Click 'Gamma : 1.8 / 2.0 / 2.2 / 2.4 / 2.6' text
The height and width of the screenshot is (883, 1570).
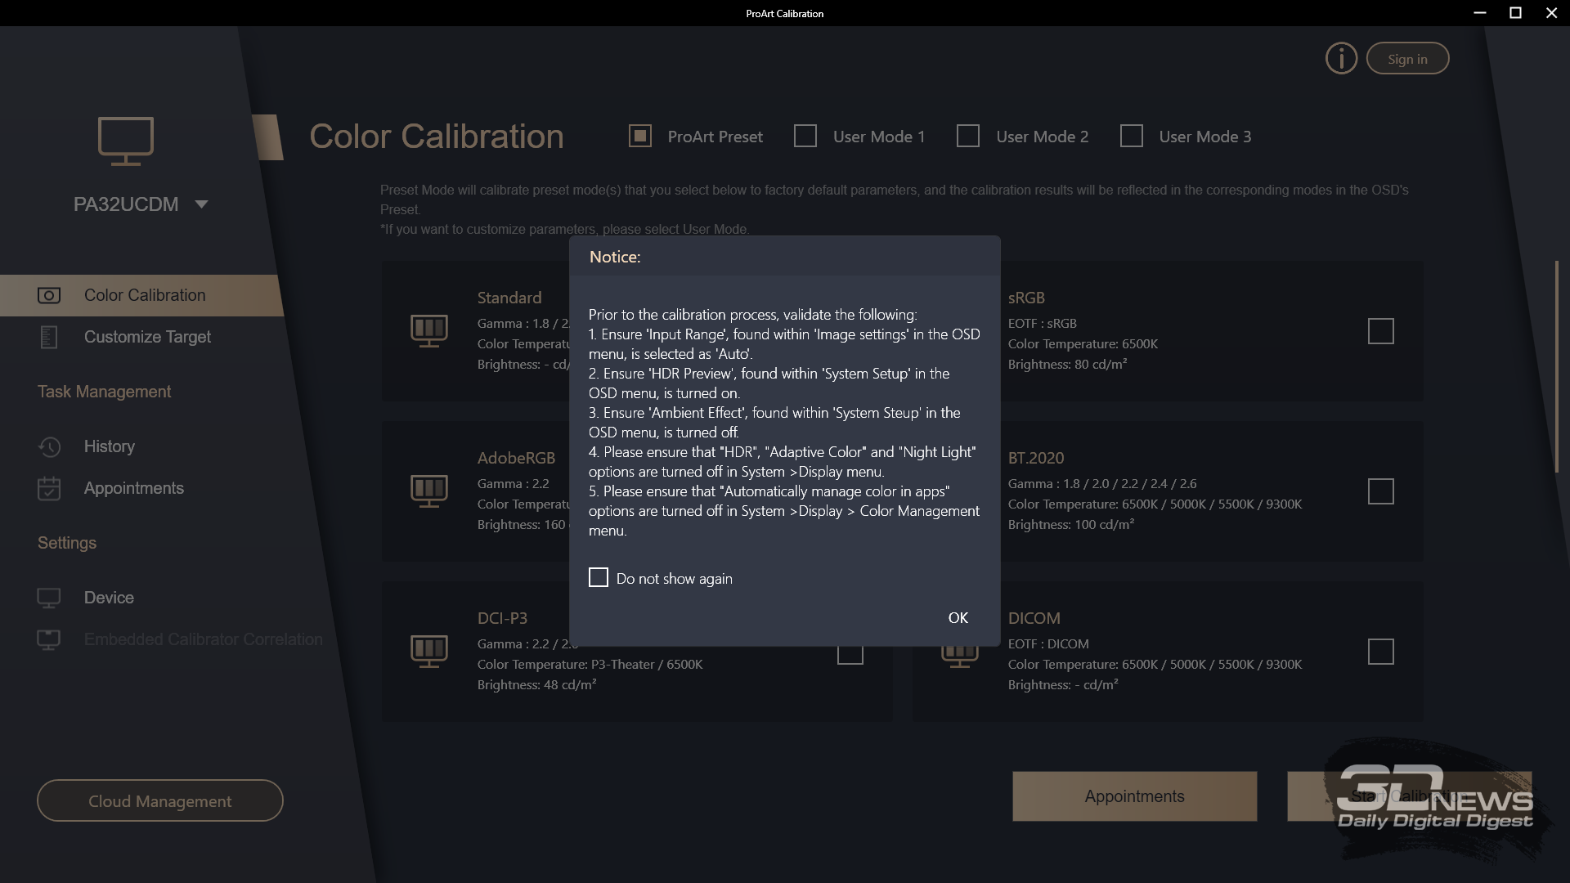[1102, 484]
